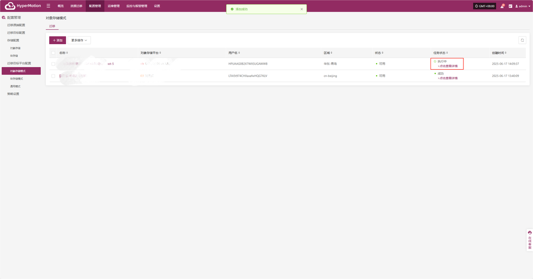
Task: Click username cell HPUAAG0B2X7WXSUGAWWB
Action: tap(248, 64)
